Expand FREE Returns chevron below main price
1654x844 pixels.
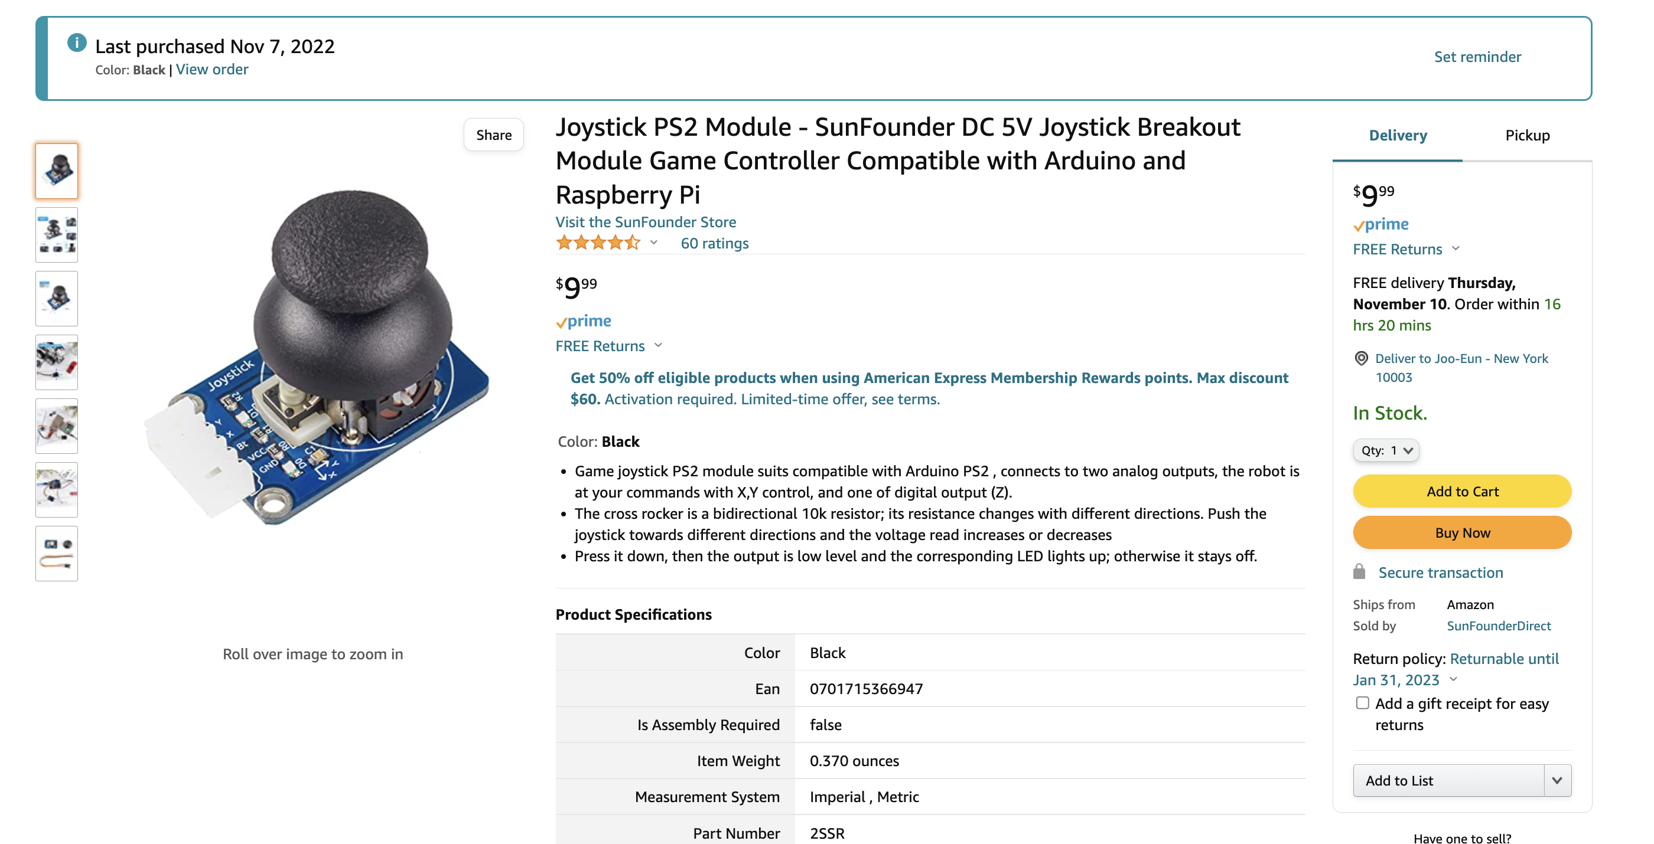(x=658, y=345)
